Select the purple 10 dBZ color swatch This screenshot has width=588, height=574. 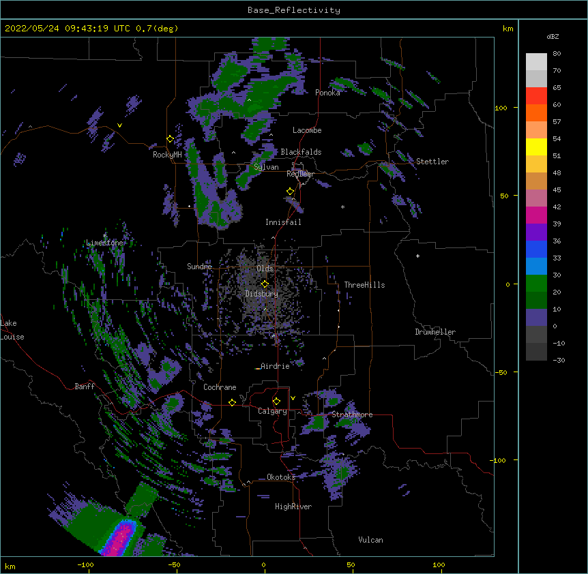(x=536, y=318)
